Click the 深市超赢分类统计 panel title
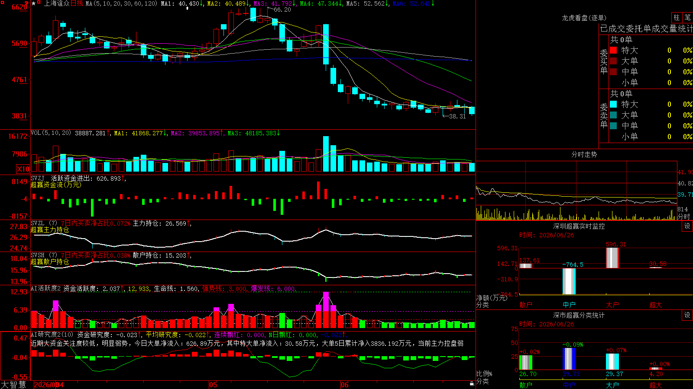Image resolution: width=693 pixels, height=389 pixels. pyautogui.click(x=579, y=315)
